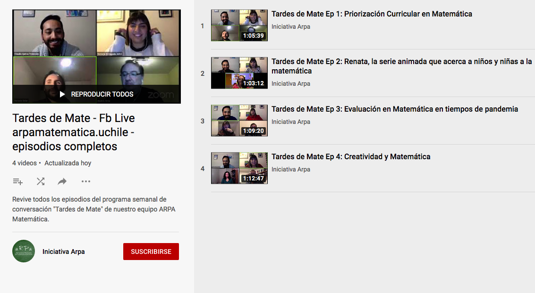Open thumbnail of Ep 3 video 1:09:20
The width and height of the screenshot is (535, 293).
point(239,121)
